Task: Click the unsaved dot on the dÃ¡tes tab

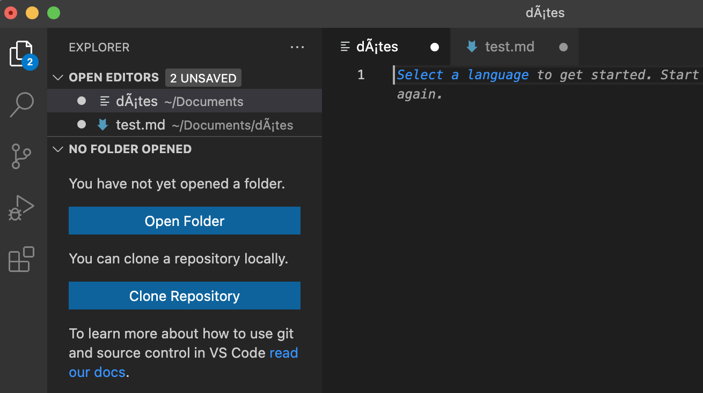Action: [x=434, y=47]
